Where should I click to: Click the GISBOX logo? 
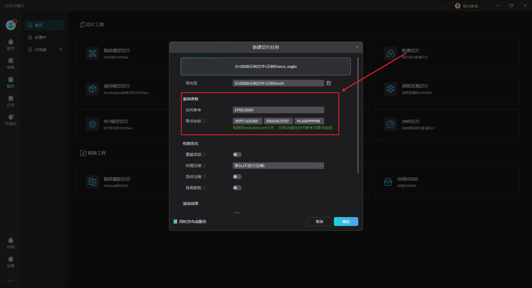tap(14, 6)
